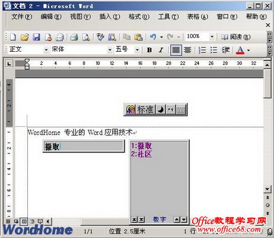274x238 pixels.
Task: Click the vertical scrollbar thumb
Action: pos(267,83)
